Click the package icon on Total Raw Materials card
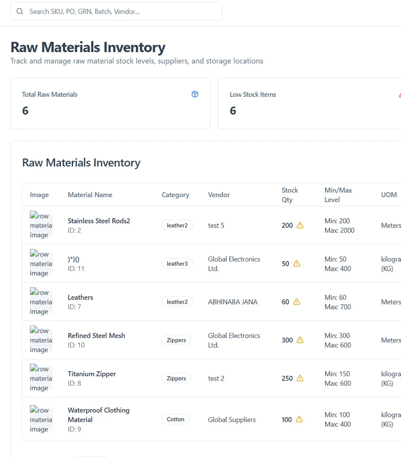This screenshot has height=459, width=401. click(x=195, y=94)
